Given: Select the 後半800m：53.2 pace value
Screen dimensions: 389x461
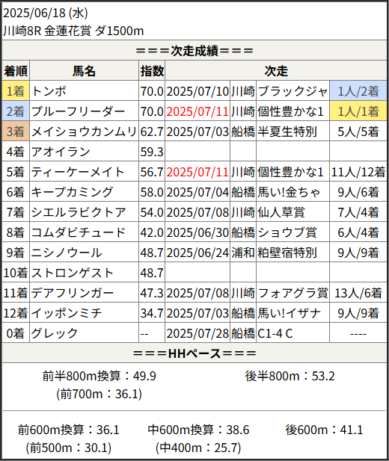Looking at the screenshot, I should click(x=290, y=376).
